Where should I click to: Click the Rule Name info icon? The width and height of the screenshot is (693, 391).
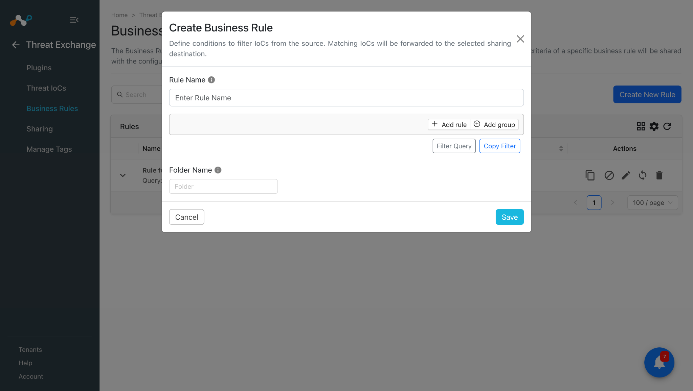211,80
